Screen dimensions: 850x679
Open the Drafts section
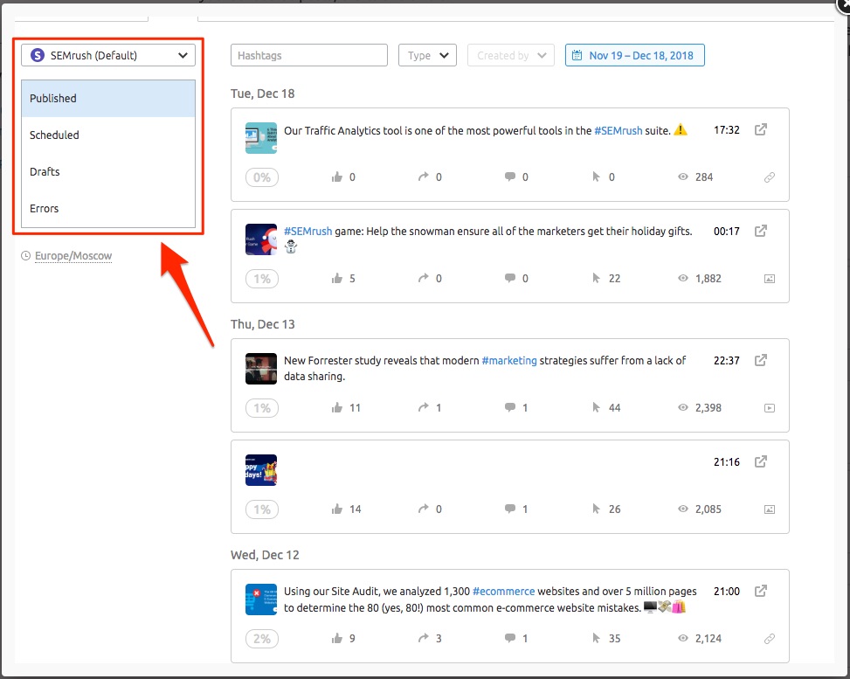107,172
